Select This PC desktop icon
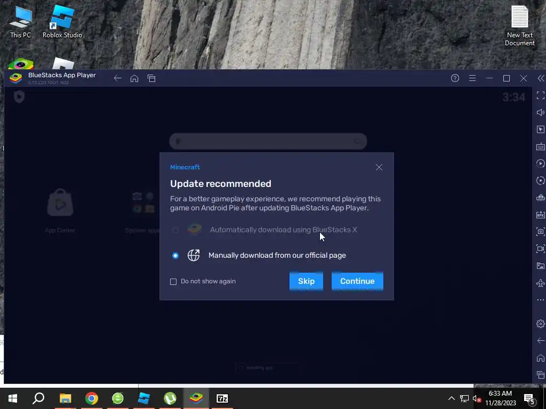 pyautogui.click(x=21, y=22)
